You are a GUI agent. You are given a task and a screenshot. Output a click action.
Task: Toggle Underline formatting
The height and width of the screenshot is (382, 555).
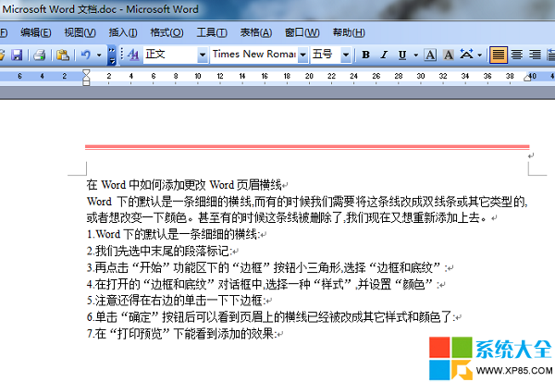(402, 55)
